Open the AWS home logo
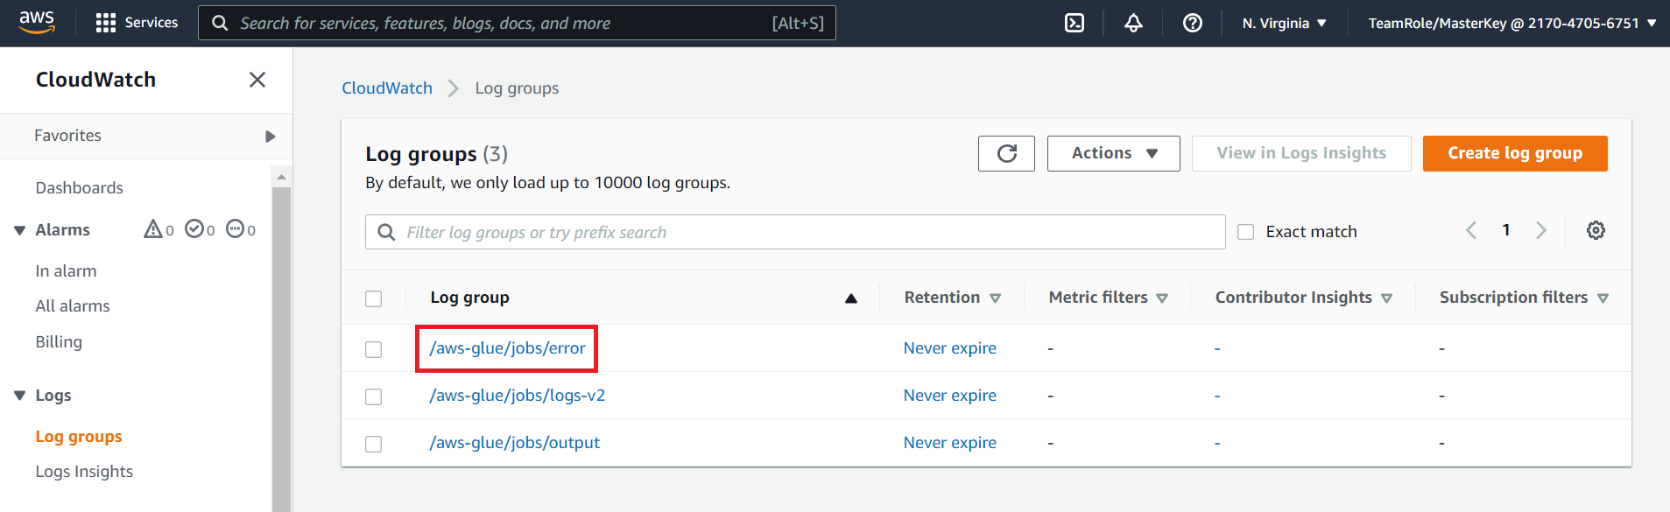The width and height of the screenshot is (1670, 512). coord(37,23)
